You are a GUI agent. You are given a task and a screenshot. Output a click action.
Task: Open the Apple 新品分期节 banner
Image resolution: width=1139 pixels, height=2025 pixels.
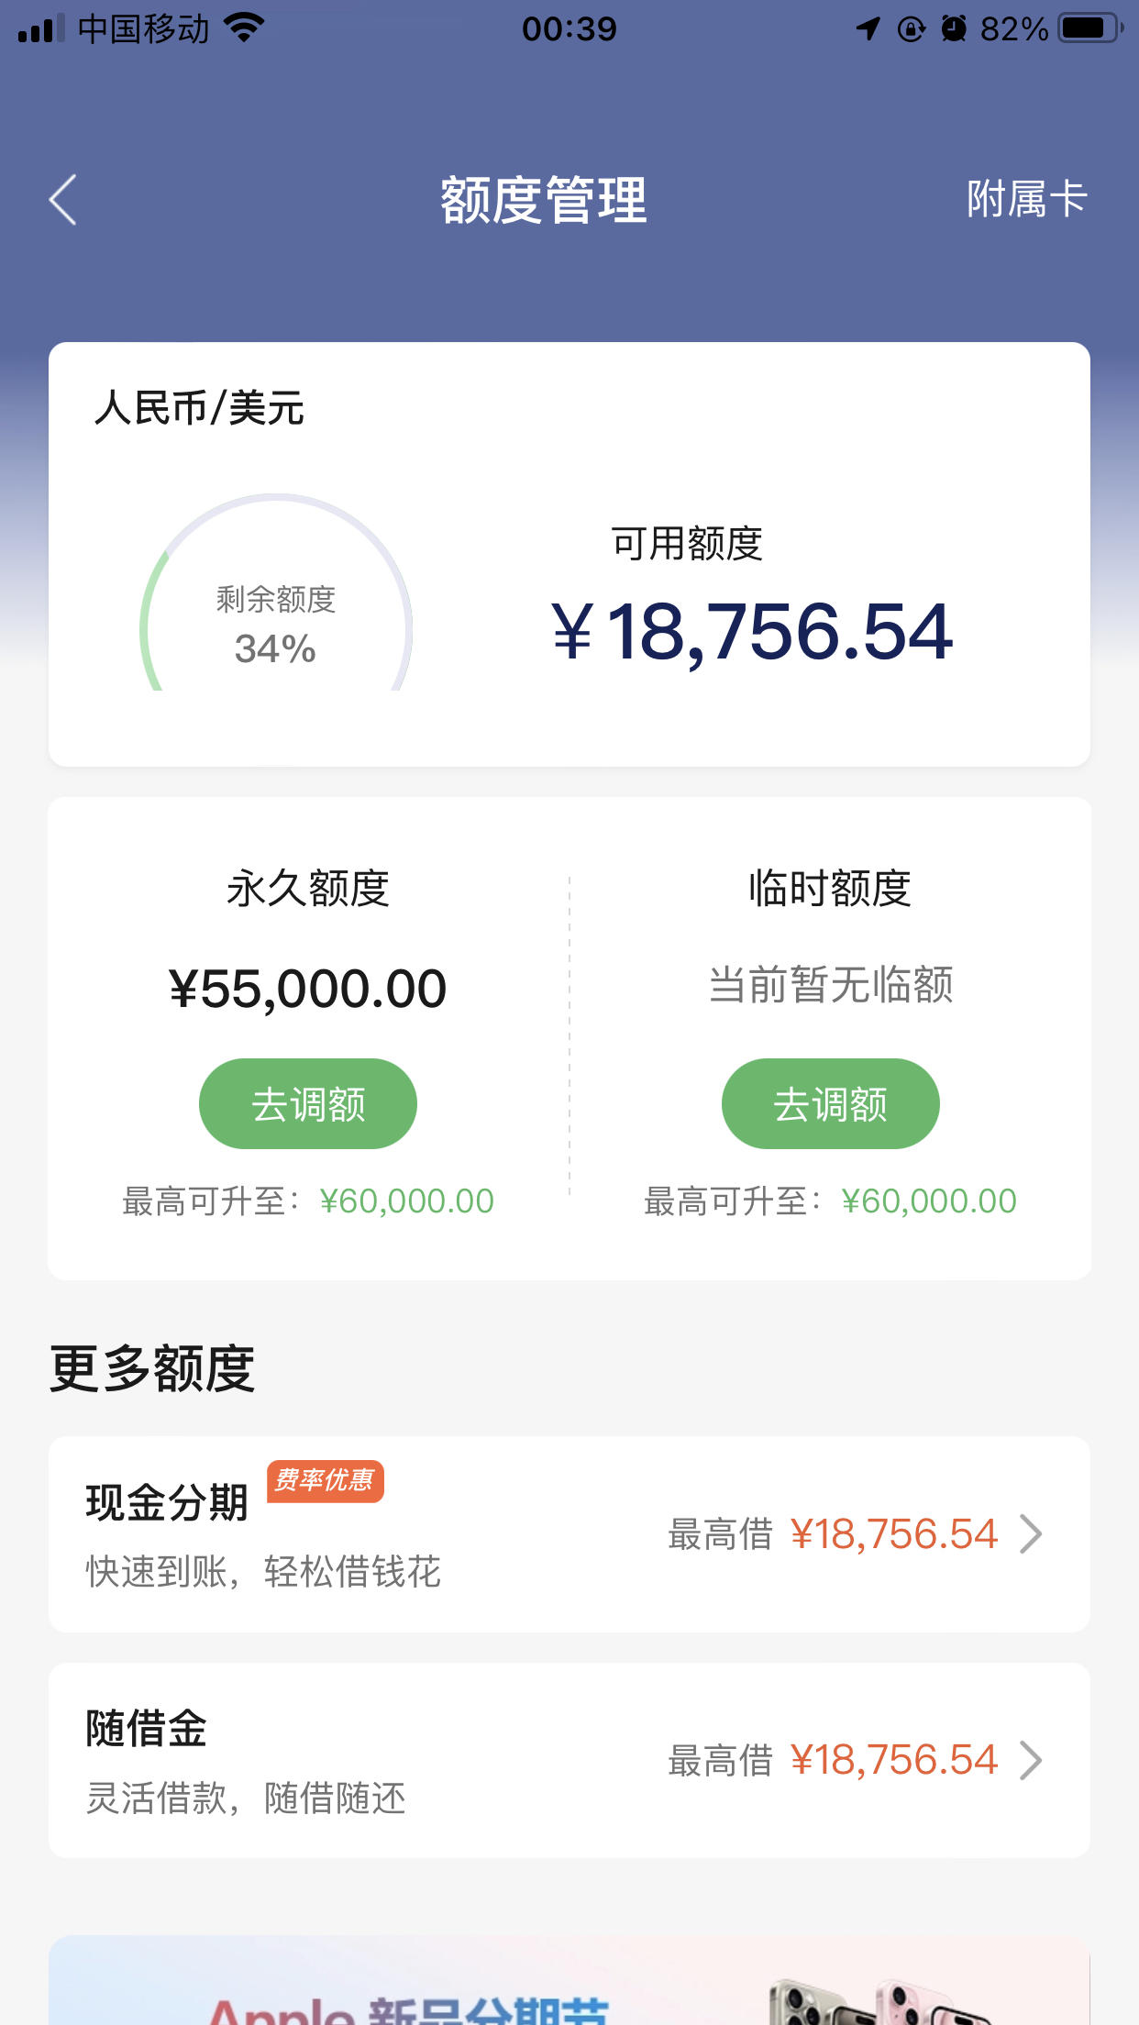[569, 1981]
